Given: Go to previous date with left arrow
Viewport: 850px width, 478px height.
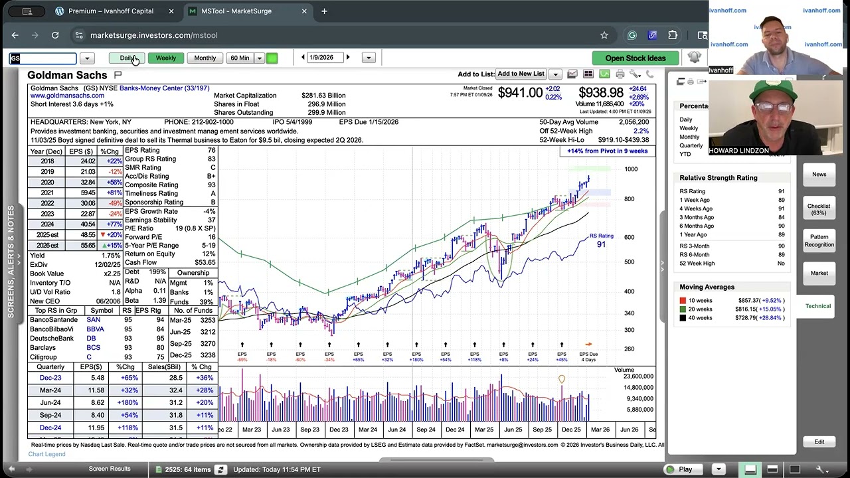Looking at the screenshot, I should pos(303,58).
